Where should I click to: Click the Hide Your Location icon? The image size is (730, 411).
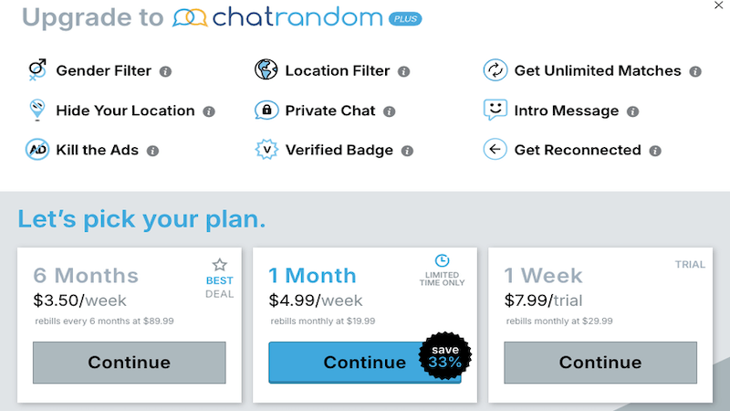37,111
